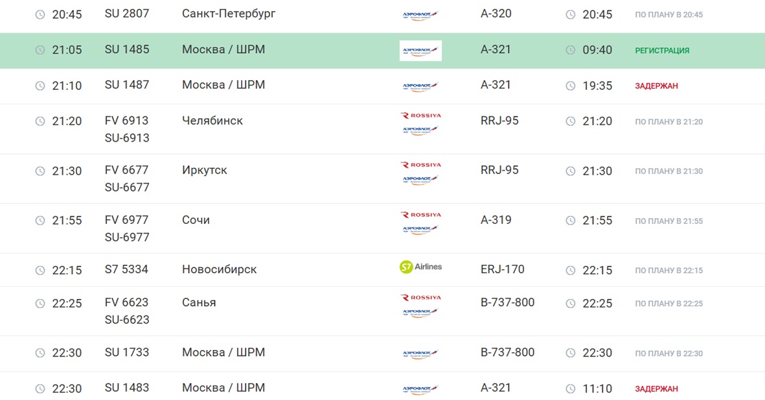The height and width of the screenshot is (400, 765).
Task: Click the ЗАДЕРЖАН status for SU 1487
Action: click(656, 86)
